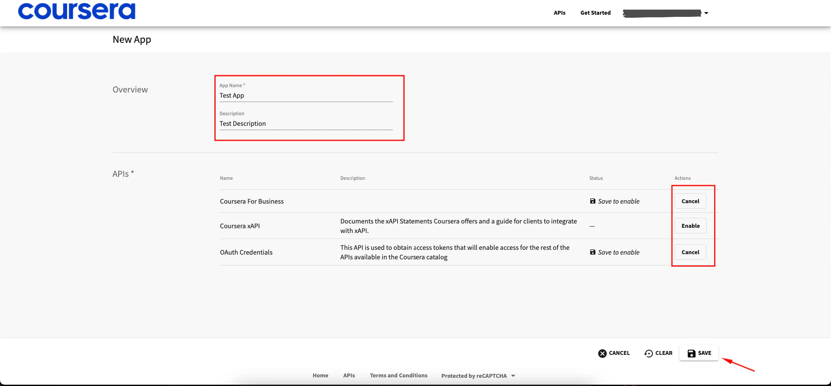
Task: Click the Overview section label
Action: pyautogui.click(x=130, y=89)
